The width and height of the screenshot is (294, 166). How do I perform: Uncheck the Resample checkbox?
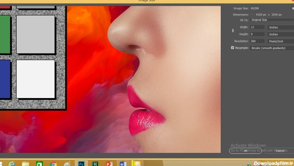pyautogui.click(x=233, y=48)
